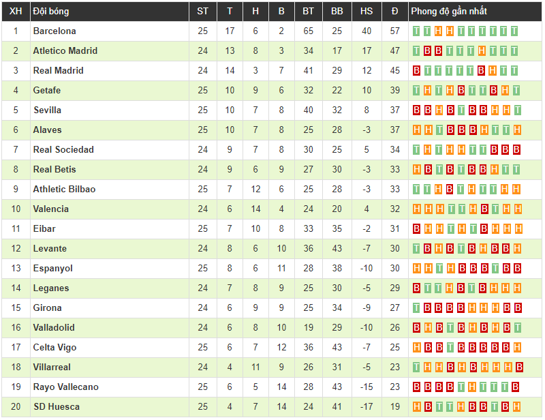
Task: Open the Barcelona team link
Action: [54, 31]
